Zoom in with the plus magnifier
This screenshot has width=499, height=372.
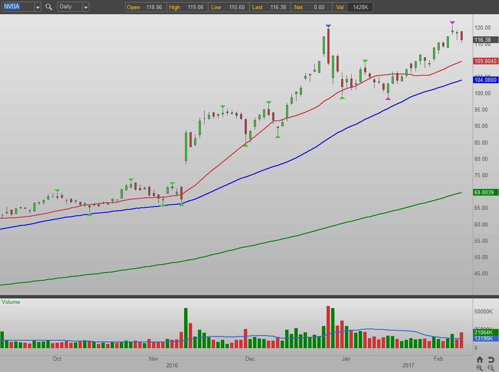[480, 368]
